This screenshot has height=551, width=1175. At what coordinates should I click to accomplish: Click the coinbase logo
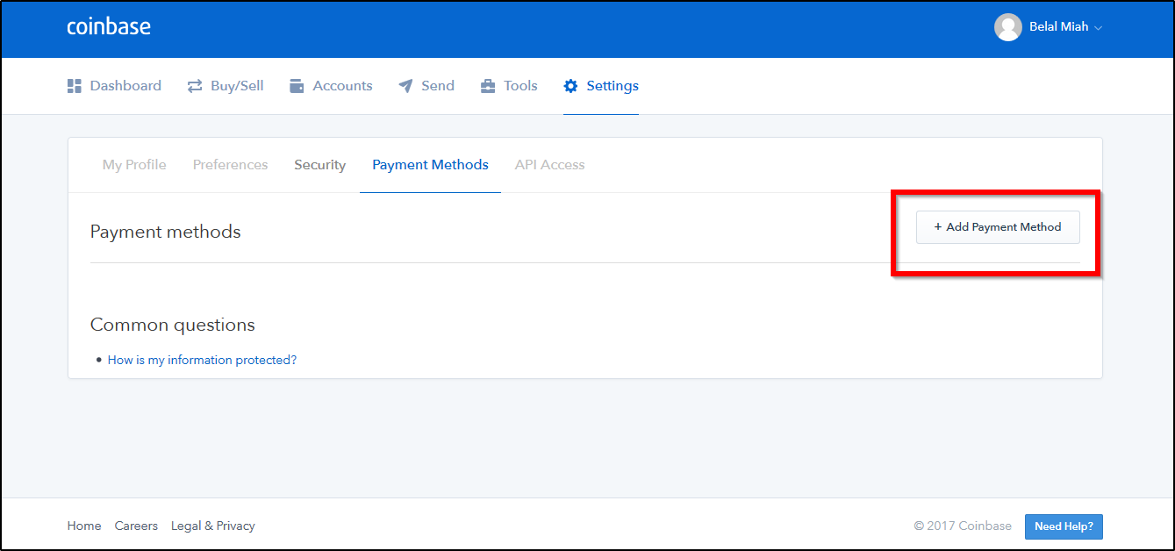coord(109,26)
